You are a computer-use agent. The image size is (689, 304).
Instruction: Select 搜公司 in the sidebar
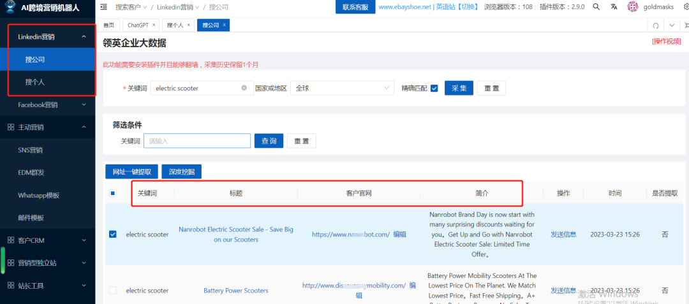click(x=47, y=59)
